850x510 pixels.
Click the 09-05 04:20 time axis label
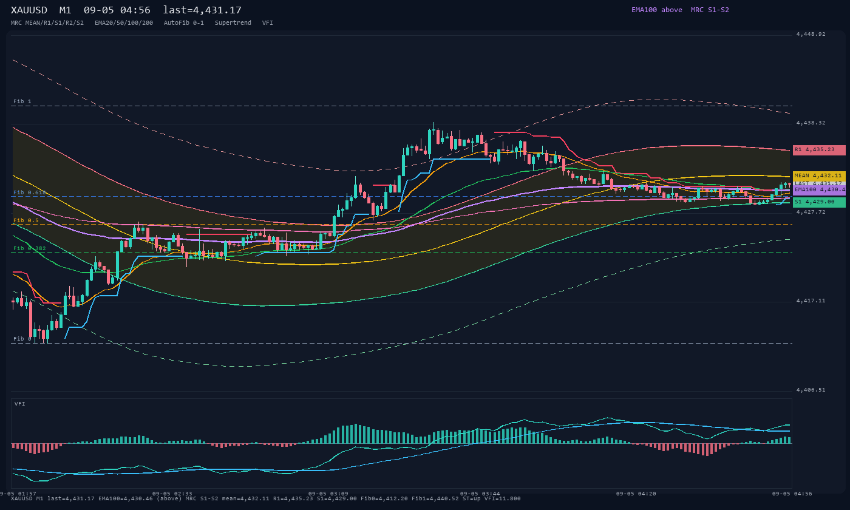pyautogui.click(x=636, y=494)
